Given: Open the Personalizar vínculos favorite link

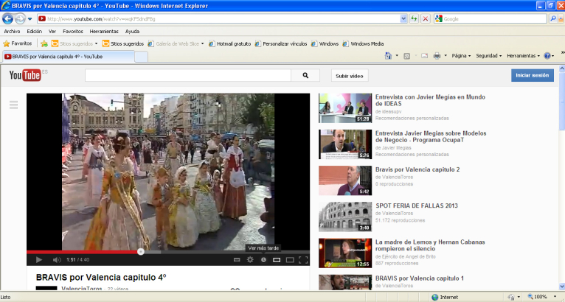Looking at the screenshot, I should pyautogui.click(x=281, y=43).
